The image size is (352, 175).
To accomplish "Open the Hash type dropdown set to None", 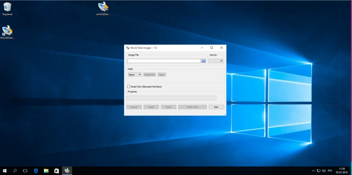I will tap(135, 75).
